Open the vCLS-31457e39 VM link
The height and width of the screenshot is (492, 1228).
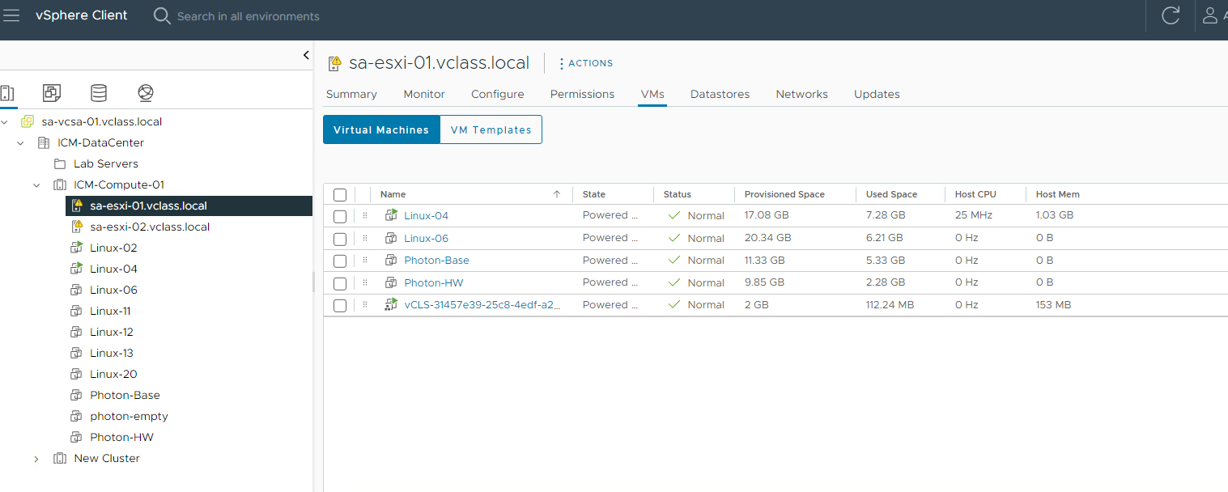(x=482, y=305)
